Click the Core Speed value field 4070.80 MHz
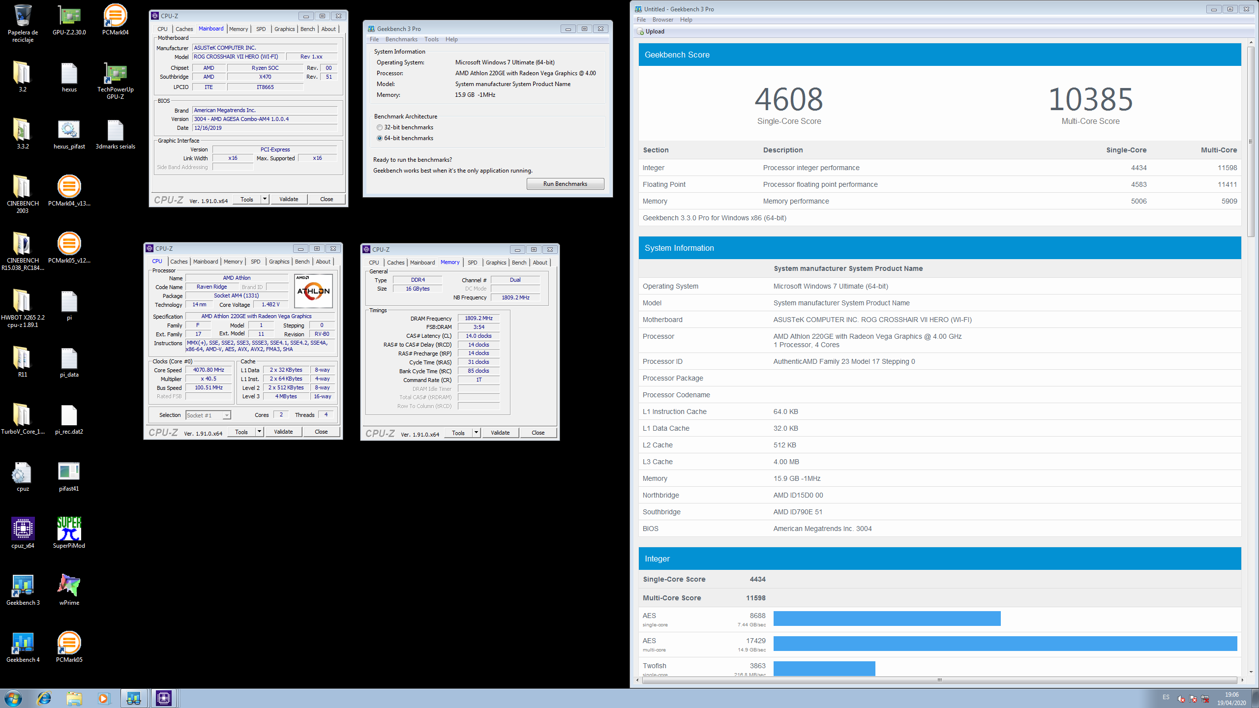 pos(209,370)
